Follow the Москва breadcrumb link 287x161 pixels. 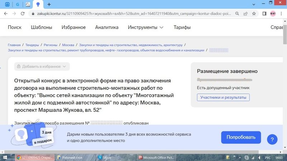click(x=68, y=45)
